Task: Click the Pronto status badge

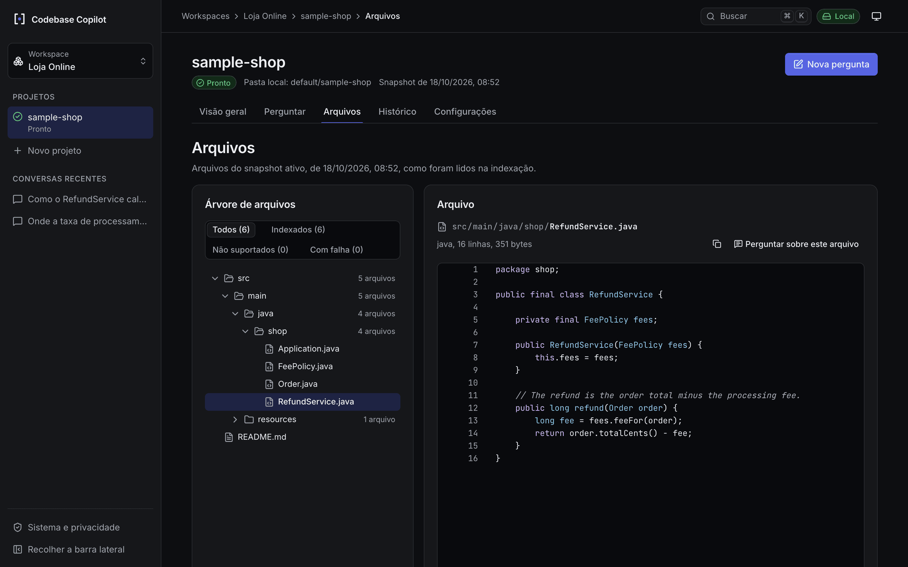Action: [x=214, y=83]
